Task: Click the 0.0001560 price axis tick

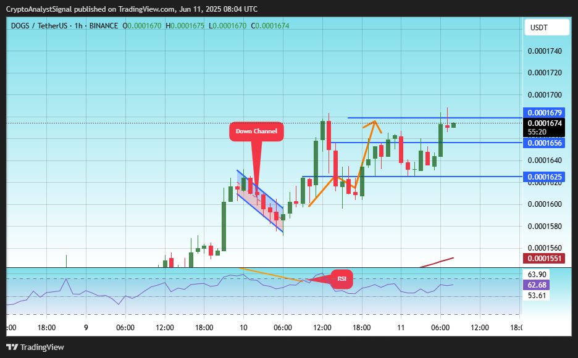Action: point(545,248)
